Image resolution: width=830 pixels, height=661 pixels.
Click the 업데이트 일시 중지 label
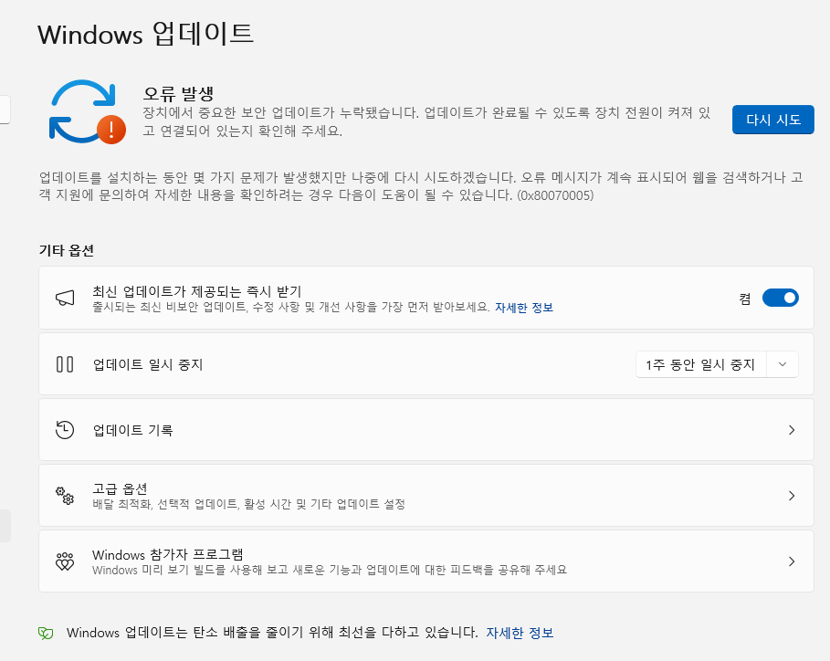[148, 364]
